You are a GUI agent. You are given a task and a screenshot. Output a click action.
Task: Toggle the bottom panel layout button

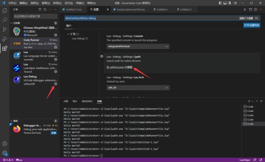225,3
